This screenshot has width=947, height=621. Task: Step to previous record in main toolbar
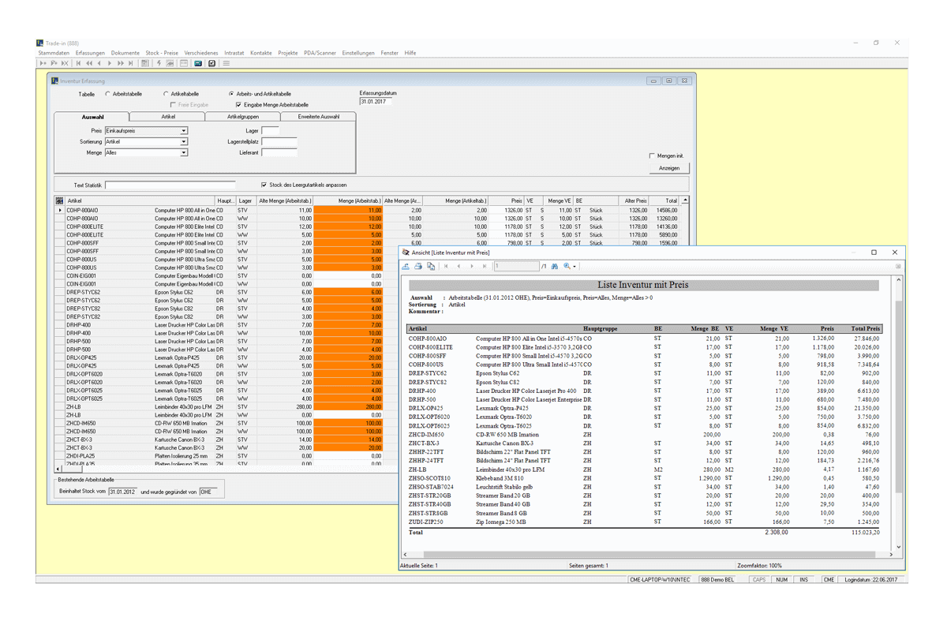(x=99, y=63)
